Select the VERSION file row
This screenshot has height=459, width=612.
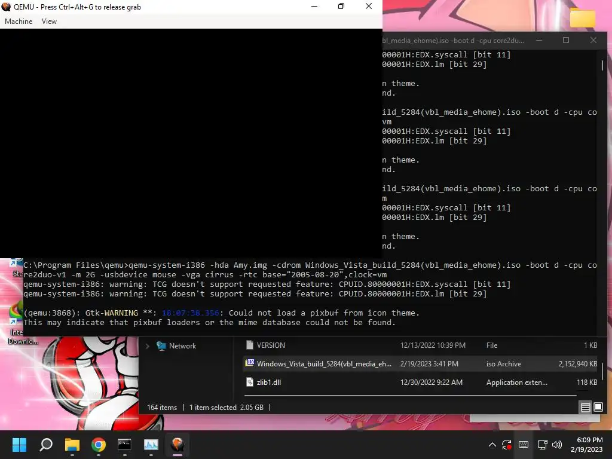click(x=421, y=345)
